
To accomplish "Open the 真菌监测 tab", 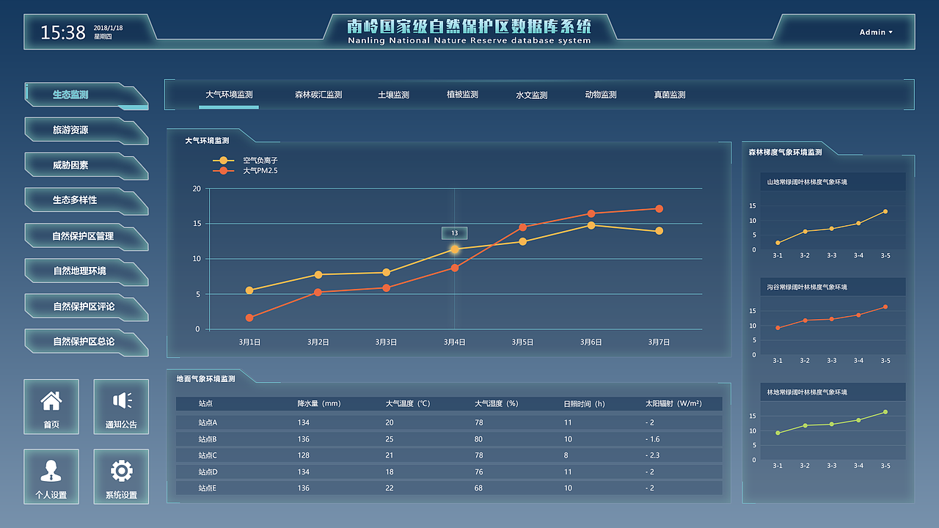I will tap(668, 94).
